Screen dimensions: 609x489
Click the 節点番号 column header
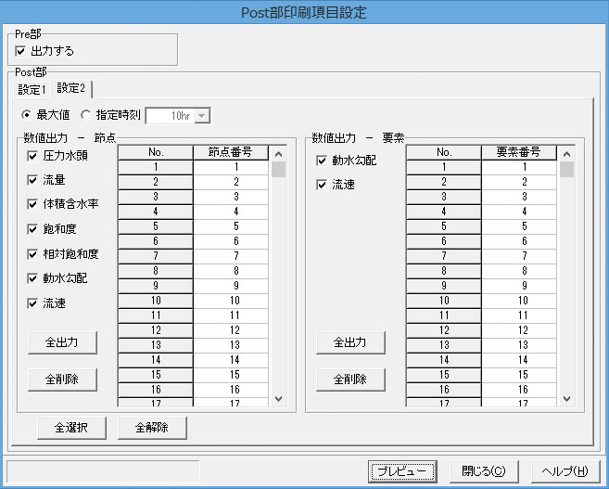[x=231, y=152]
